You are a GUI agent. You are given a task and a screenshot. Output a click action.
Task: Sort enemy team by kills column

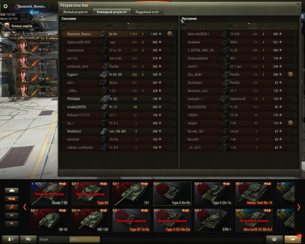(x=264, y=26)
